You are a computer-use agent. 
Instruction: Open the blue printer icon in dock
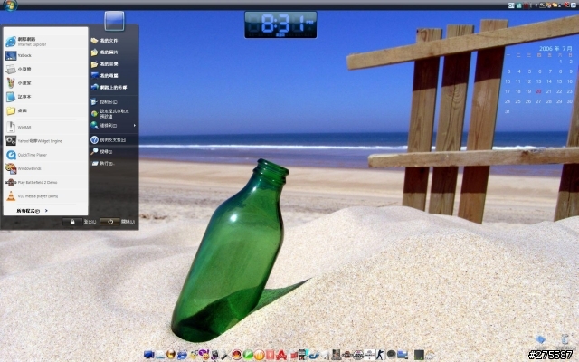[x=182, y=355]
